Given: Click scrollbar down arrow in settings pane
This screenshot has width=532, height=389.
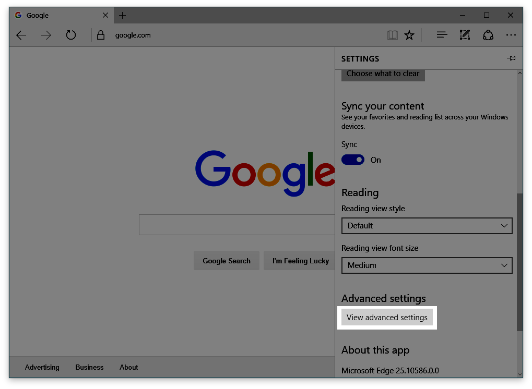Looking at the screenshot, I should [x=520, y=374].
